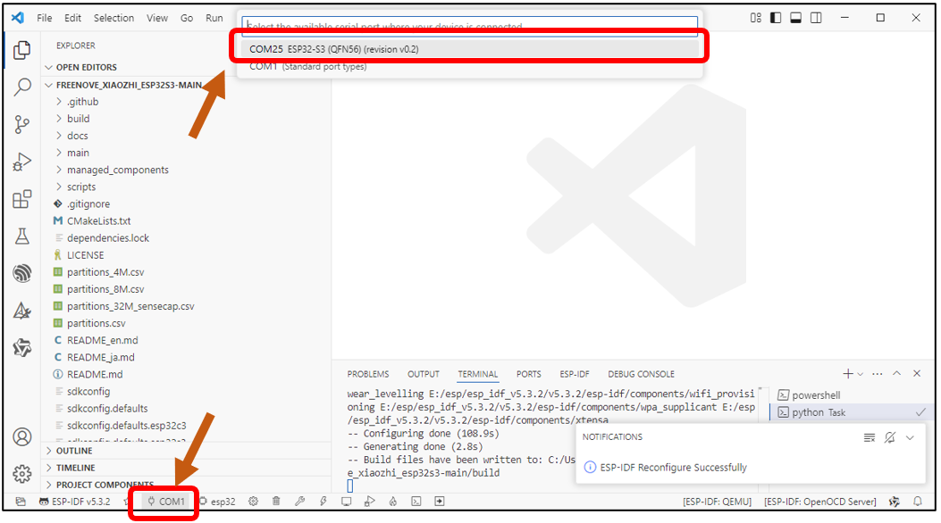The image size is (941, 523).
Task: Open the monitor device icon
Action: pos(346,502)
